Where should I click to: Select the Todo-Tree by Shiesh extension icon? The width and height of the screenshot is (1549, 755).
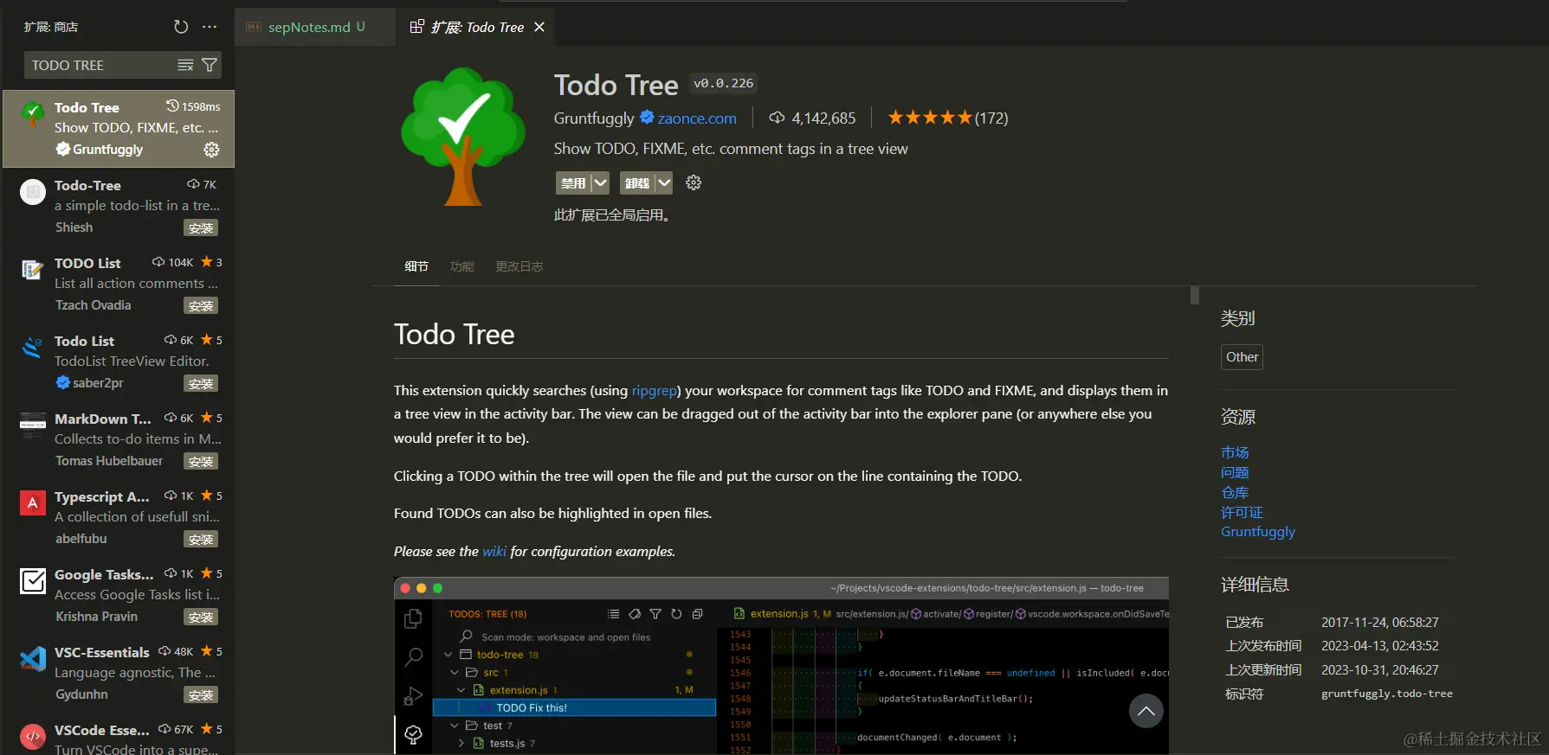[33, 192]
